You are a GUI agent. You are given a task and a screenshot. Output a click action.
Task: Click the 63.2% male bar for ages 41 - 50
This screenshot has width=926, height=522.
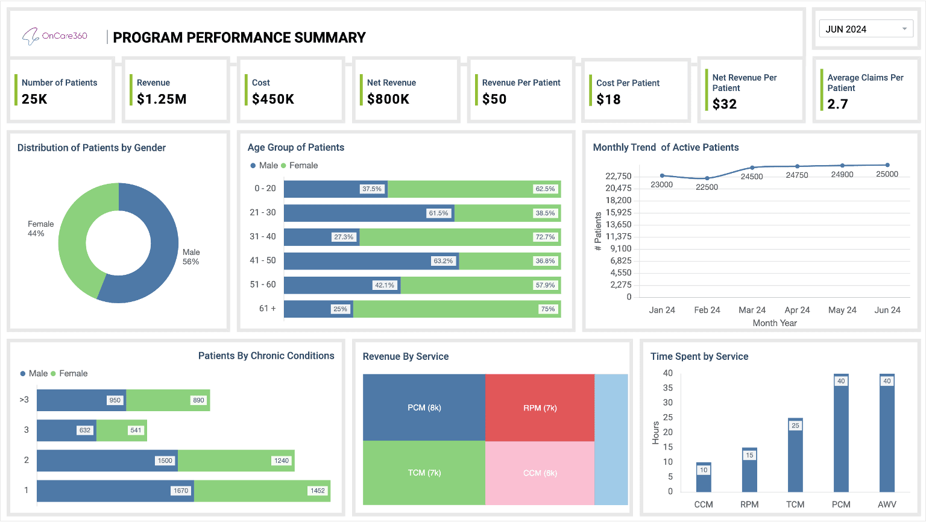coord(371,261)
